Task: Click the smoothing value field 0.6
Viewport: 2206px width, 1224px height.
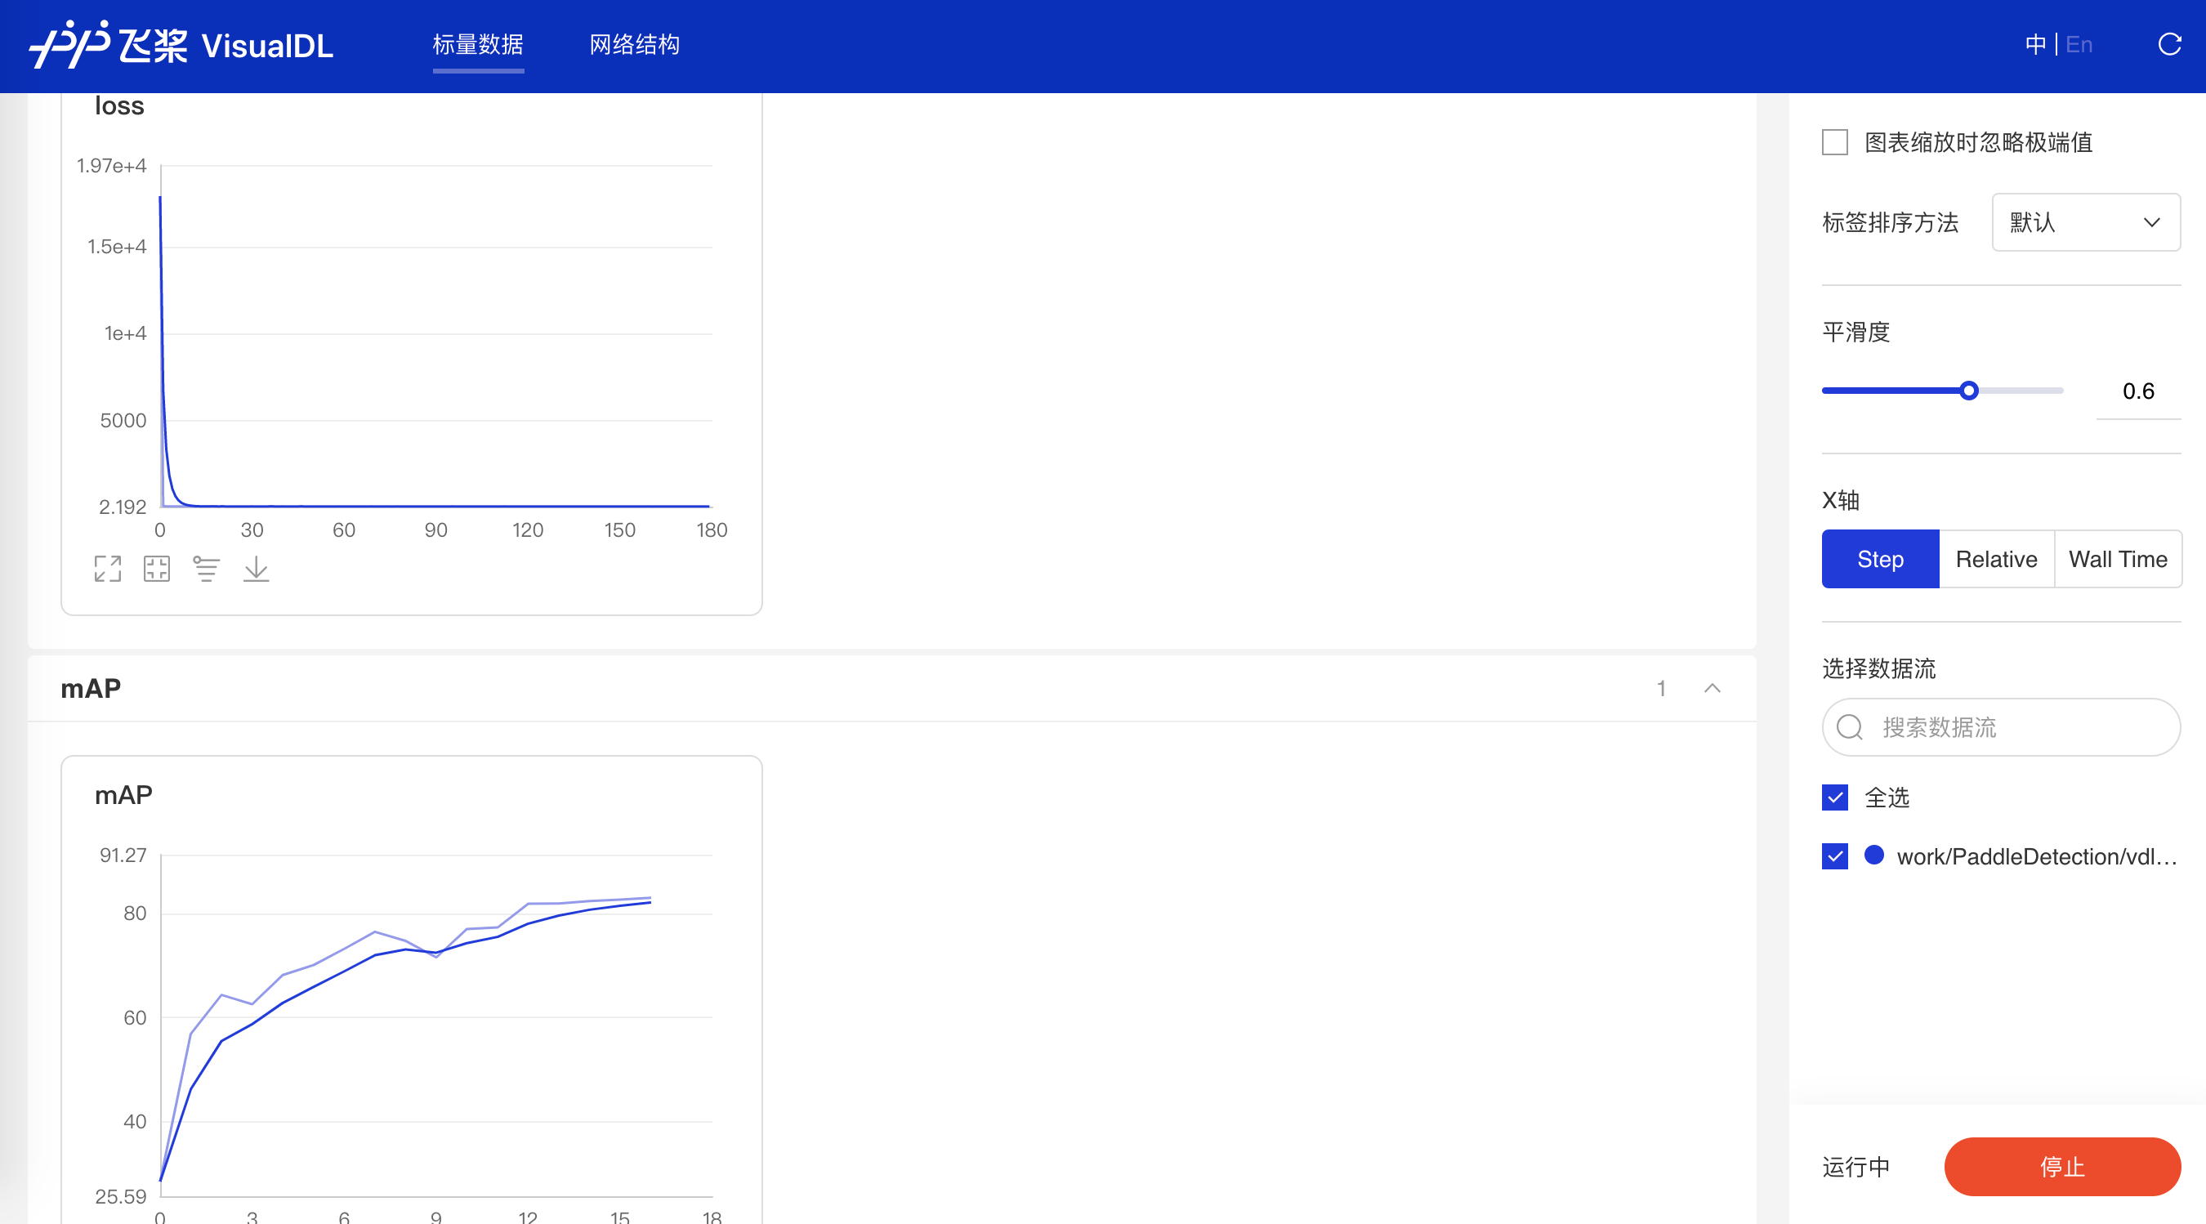Action: coord(2138,391)
